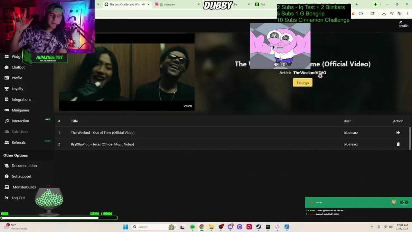The height and width of the screenshot is (232, 412).
Task: Open Profile in the sidebar
Action: click(x=17, y=78)
